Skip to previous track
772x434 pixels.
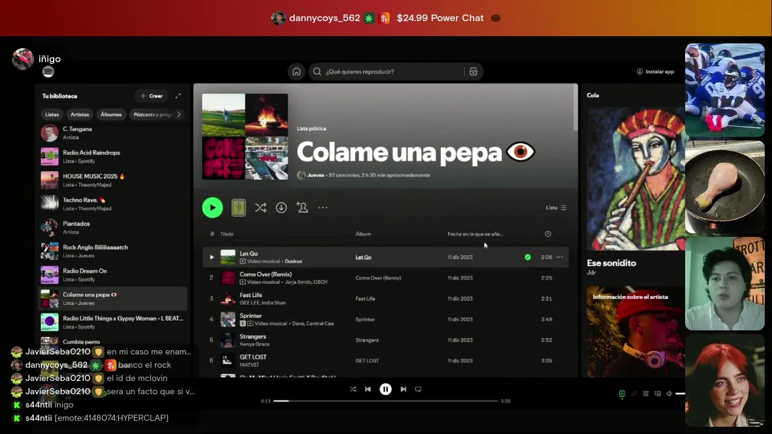368,389
